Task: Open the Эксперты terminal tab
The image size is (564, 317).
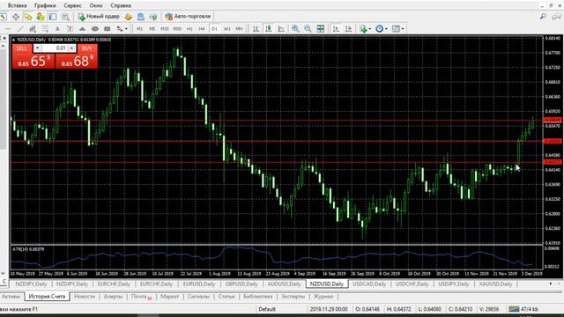Action: [293, 297]
